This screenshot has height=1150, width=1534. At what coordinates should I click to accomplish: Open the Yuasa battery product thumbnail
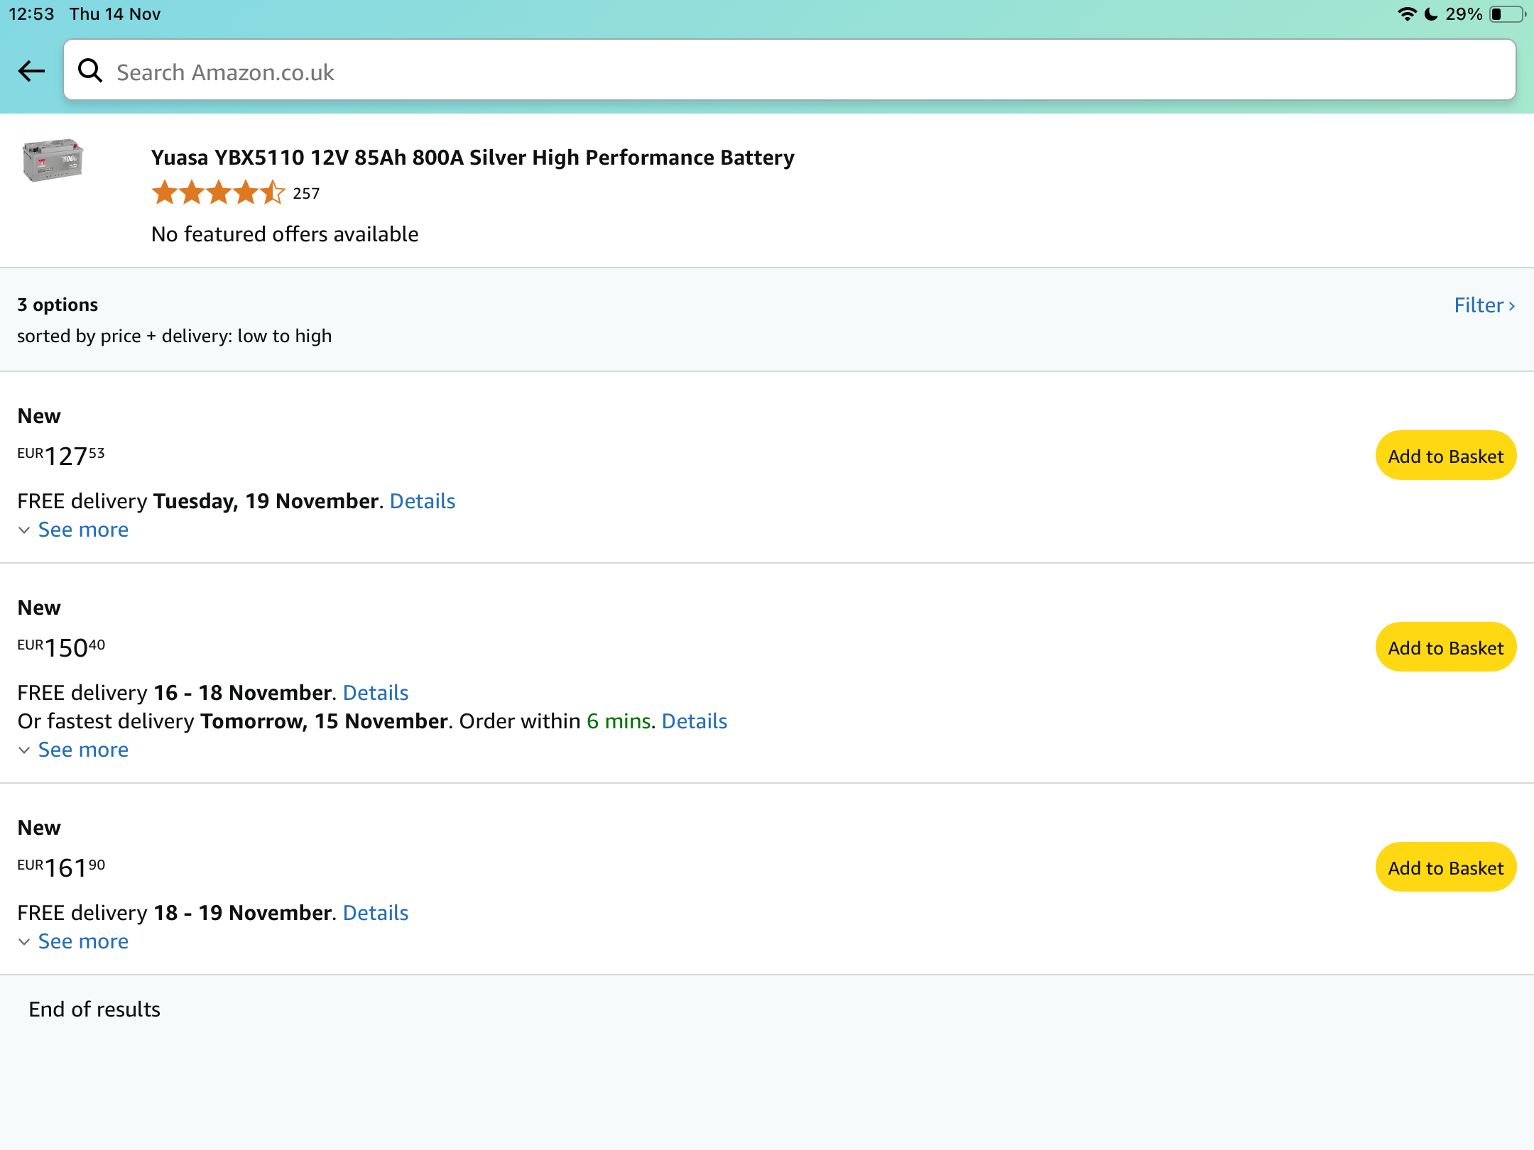[x=53, y=160]
